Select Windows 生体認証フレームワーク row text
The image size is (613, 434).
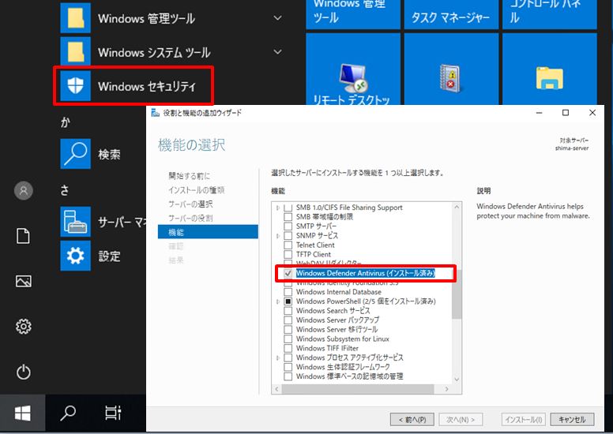click(343, 367)
